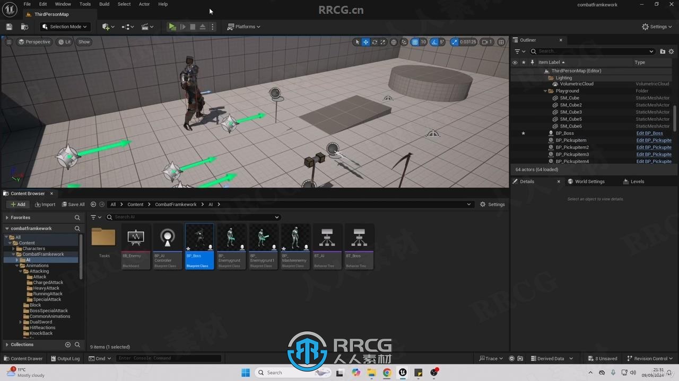Image resolution: width=679 pixels, height=381 pixels.
Task: Open the viewport Show flags menu
Action: coord(84,42)
